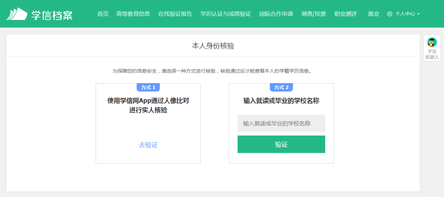The image size is (444, 197).
Task: Click the 方式 2 badge
Action: pos(281,87)
